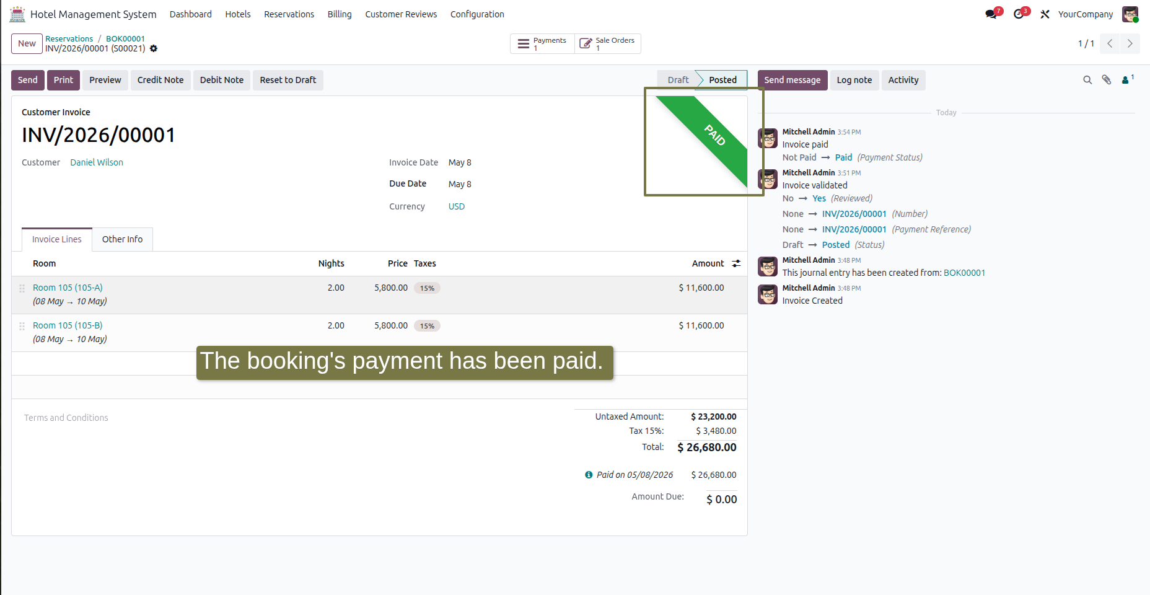Open Room 105 (105-B) line link
This screenshot has width=1150, height=595.
pyautogui.click(x=68, y=325)
